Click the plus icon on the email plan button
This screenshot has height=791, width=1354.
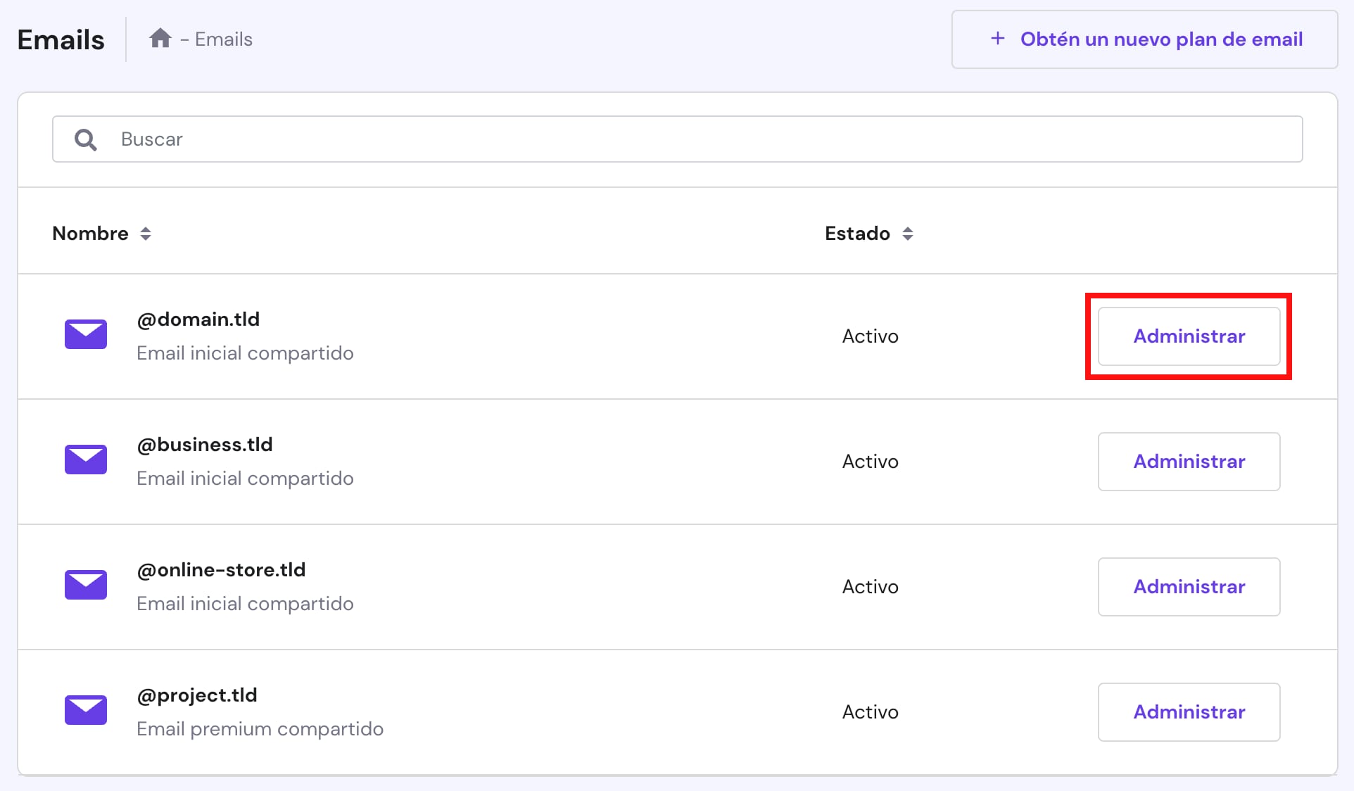tap(999, 39)
